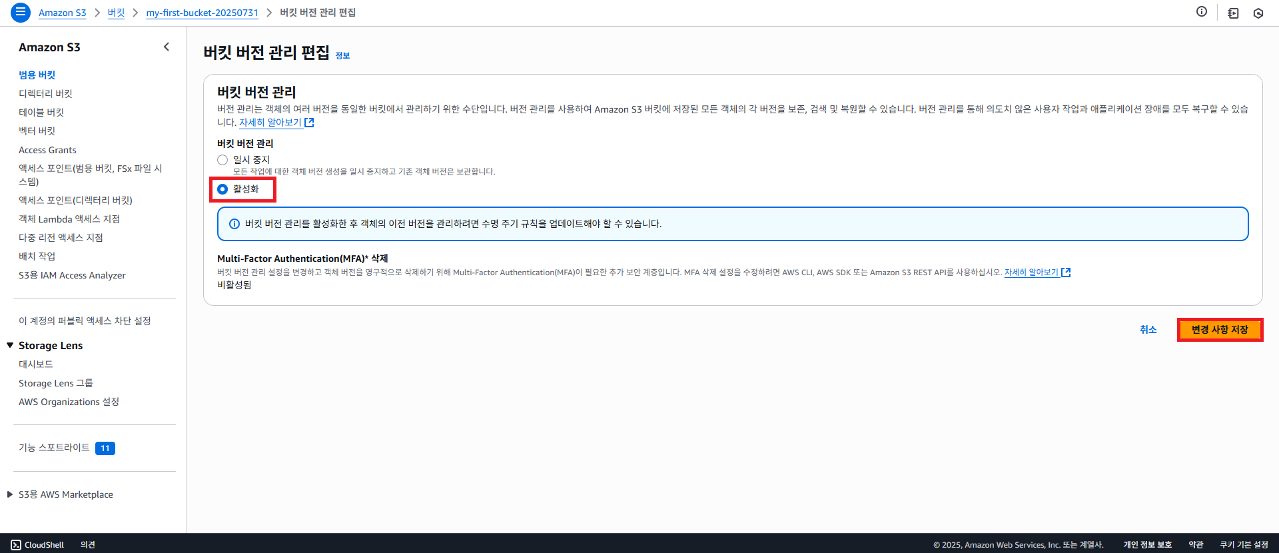
Task: Click the CloudShell terminal icon
Action: tap(16, 545)
